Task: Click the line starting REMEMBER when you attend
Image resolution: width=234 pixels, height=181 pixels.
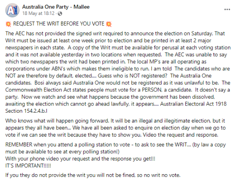Action: coord(116,148)
